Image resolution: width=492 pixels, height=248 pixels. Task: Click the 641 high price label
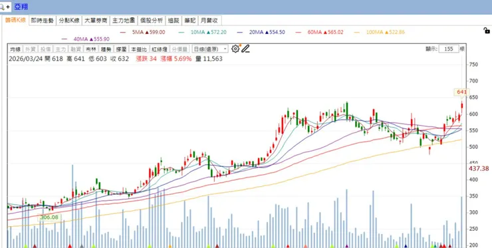pos(461,92)
